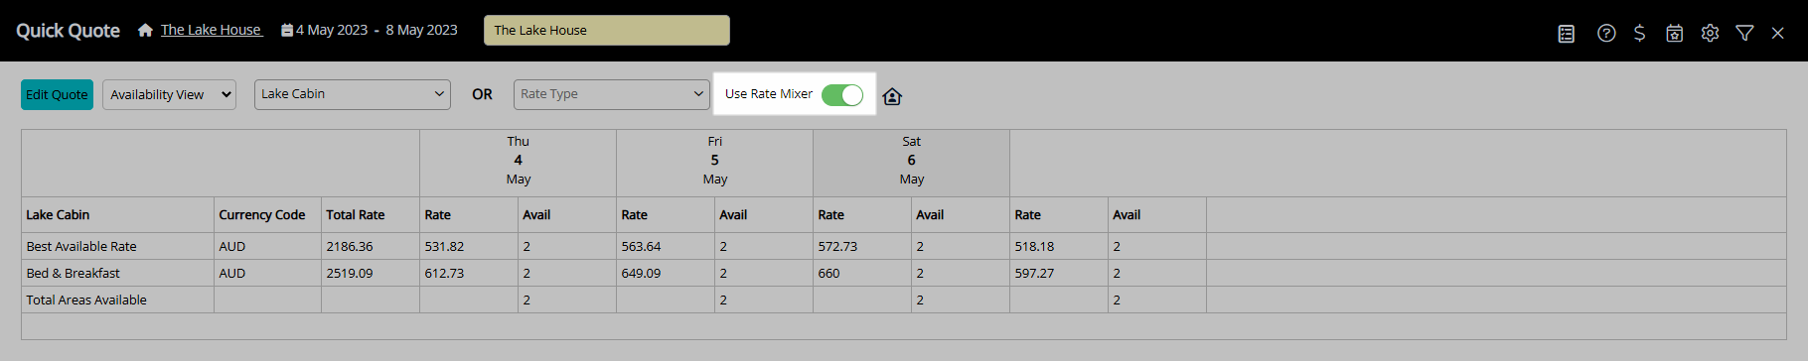
Task: Click the Edit Quote button
Action: [57, 94]
